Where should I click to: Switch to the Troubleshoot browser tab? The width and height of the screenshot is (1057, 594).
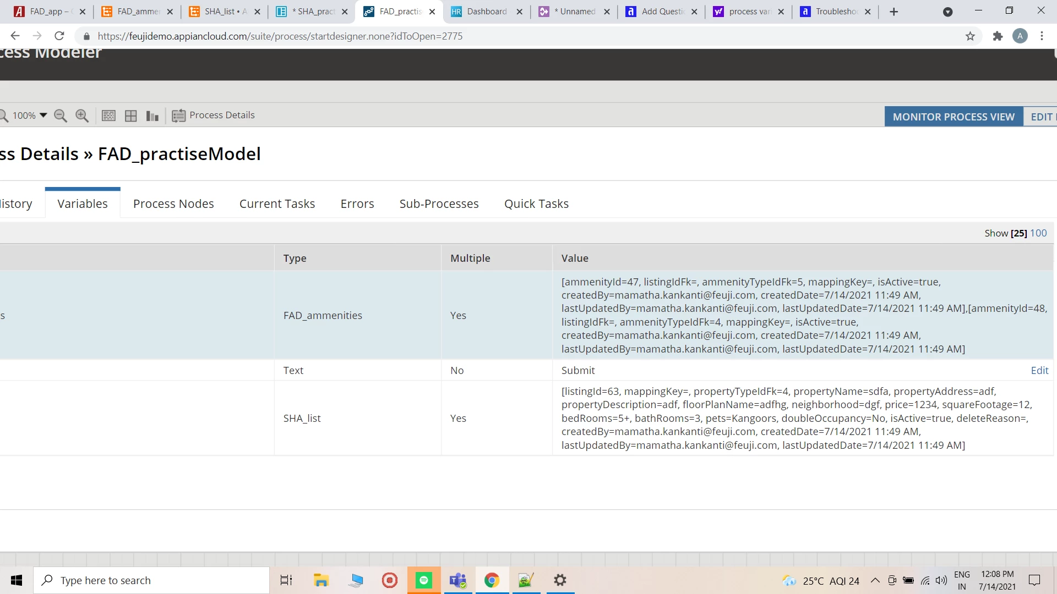835,12
